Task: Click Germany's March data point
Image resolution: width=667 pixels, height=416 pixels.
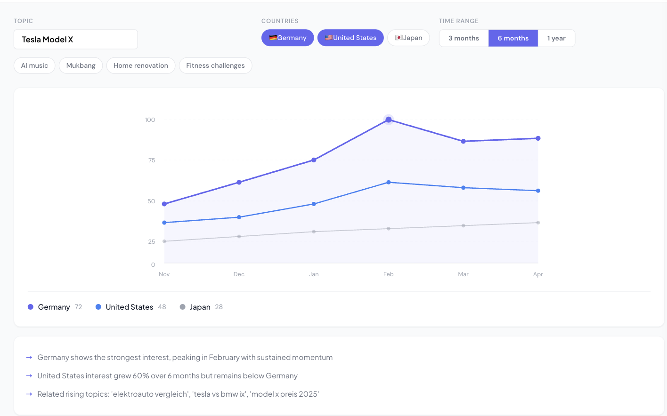Action: pyautogui.click(x=464, y=141)
